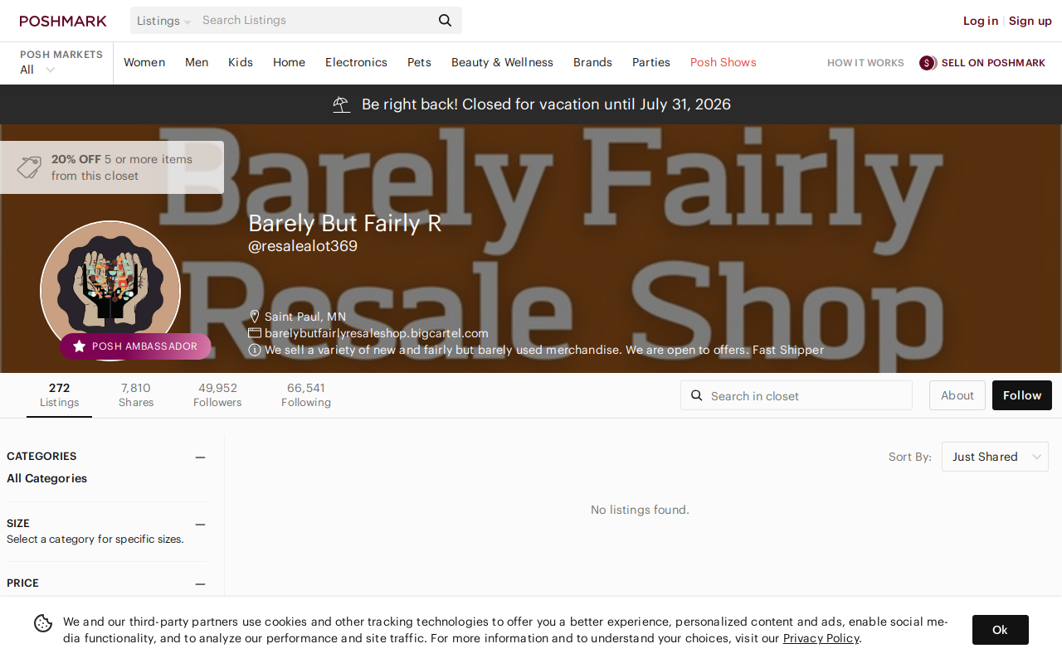This screenshot has height=663, width=1062.
Task: Click the cookie icon in consent bar
Action: [x=43, y=623]
